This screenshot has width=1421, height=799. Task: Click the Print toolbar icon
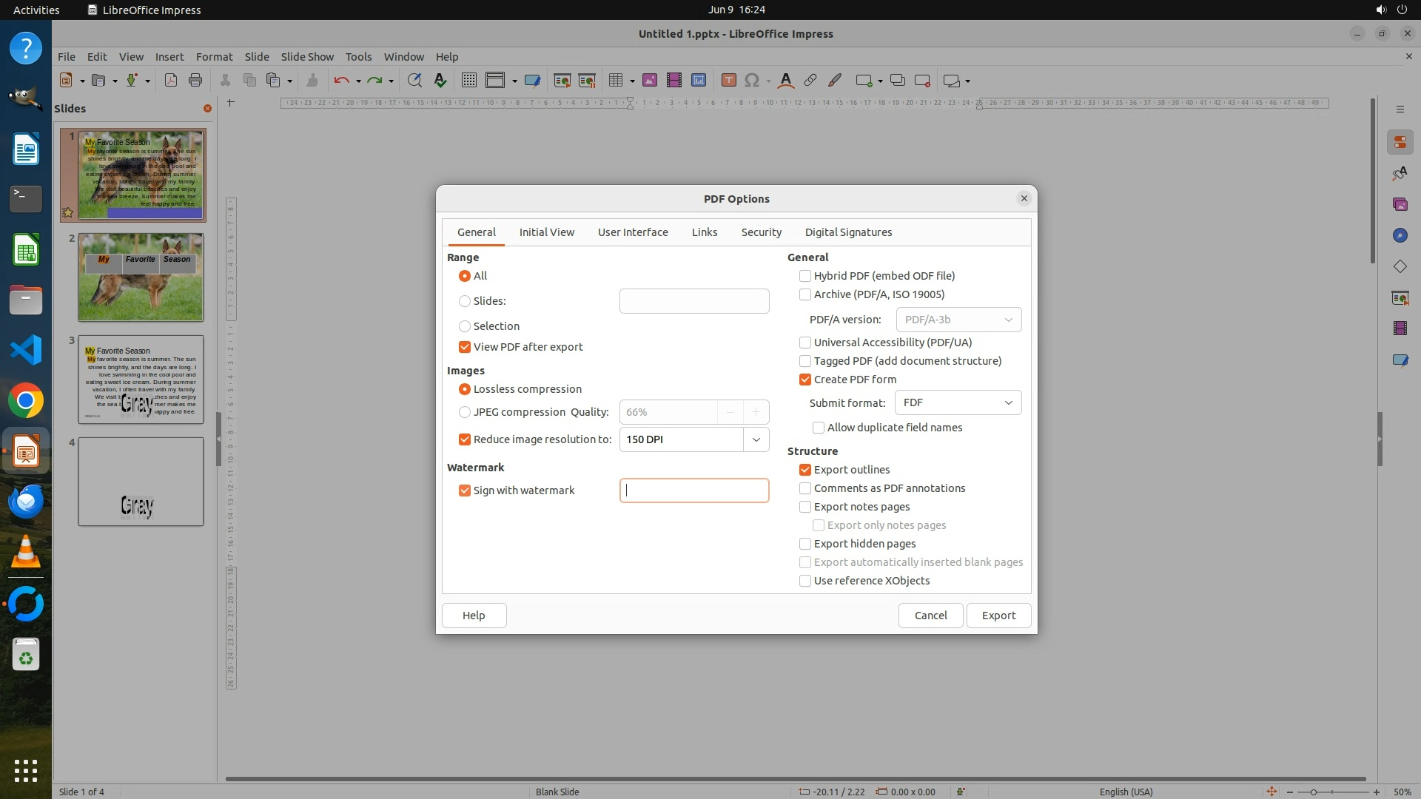(x=195, y=81)
